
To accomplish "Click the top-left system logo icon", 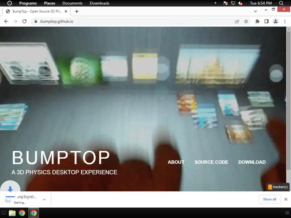I will coord(10,3).
